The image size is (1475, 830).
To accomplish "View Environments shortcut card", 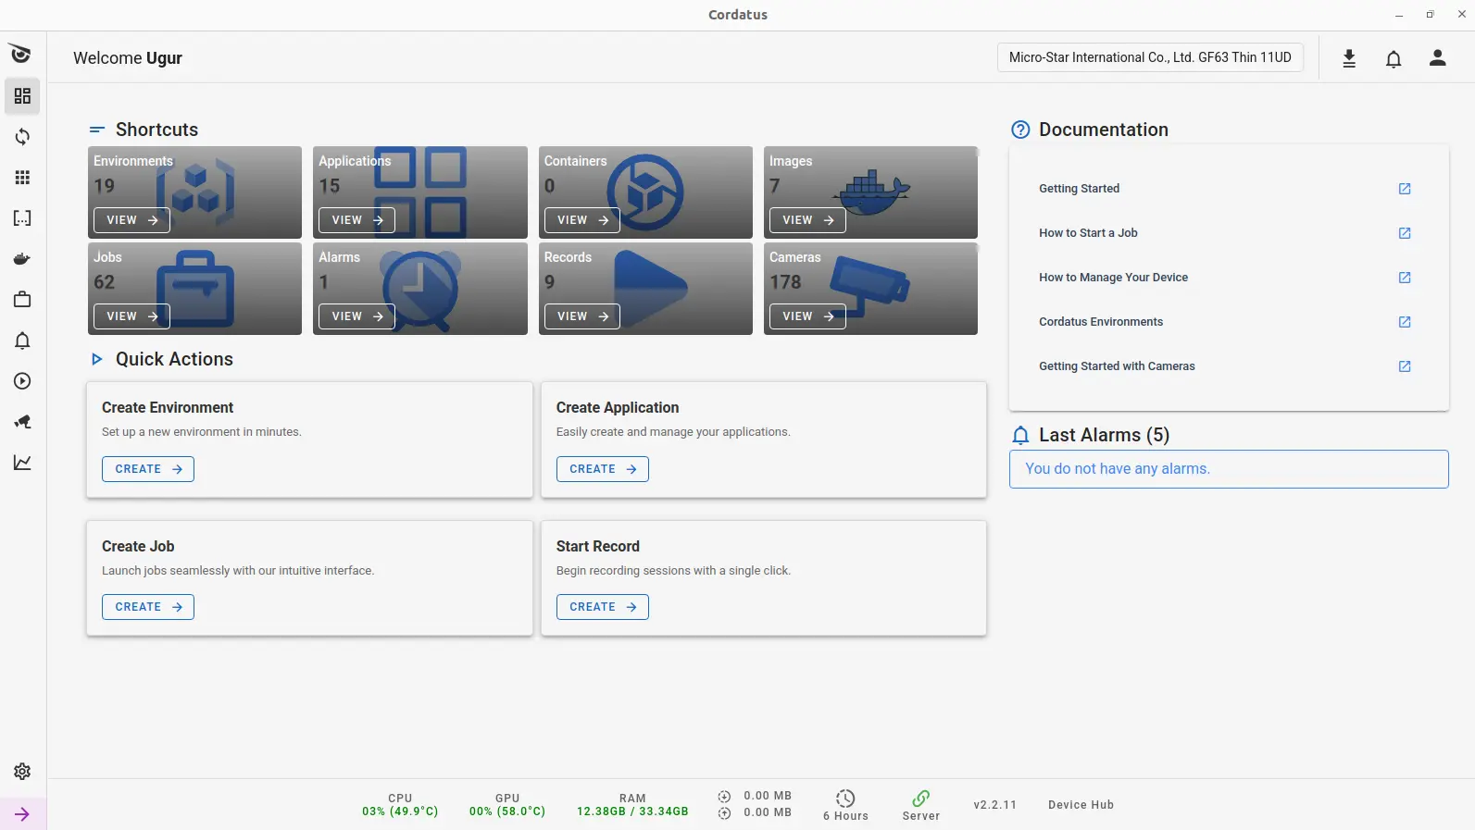I will [x=131, y=220].
